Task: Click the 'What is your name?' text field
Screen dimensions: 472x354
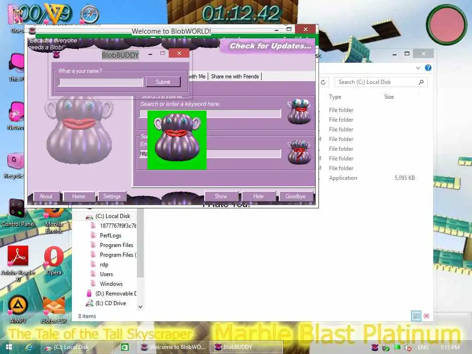Action: tap(100, 82)
